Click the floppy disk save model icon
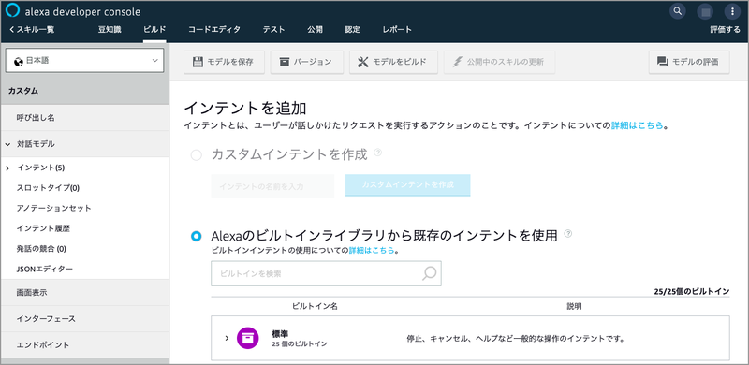Image resolution: width=749 pixels, height=365 pixels. 198,62
